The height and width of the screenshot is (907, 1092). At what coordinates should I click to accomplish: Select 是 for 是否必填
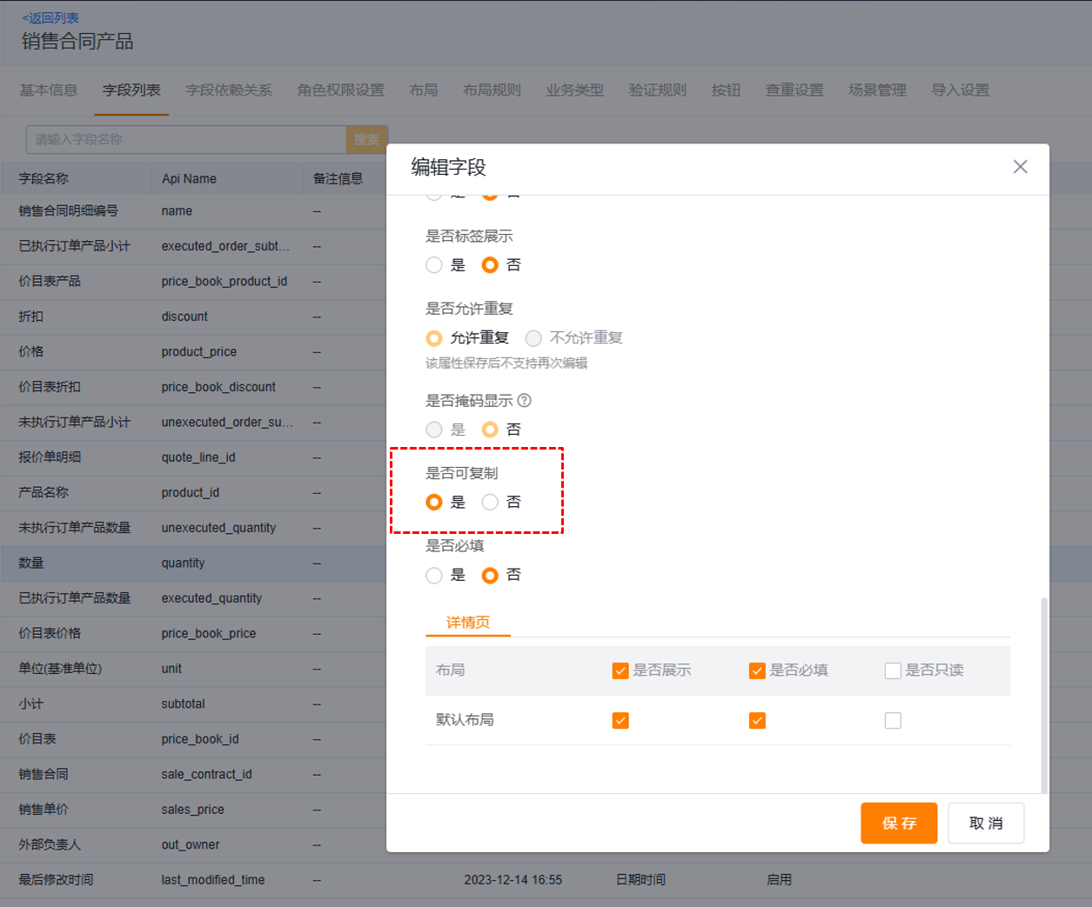pos(434,576)
